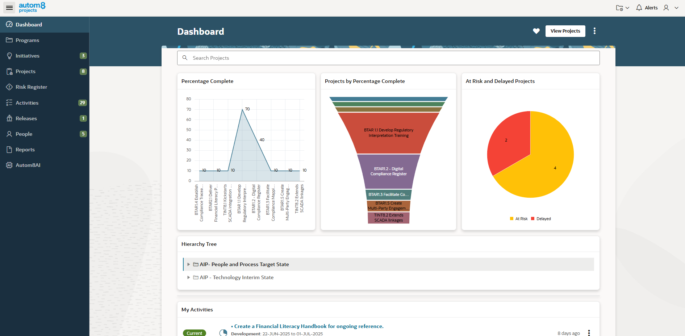The width and height of the screenshot is (685, 336).
Task: Open the Alerts notification bell
Action: point(639,8)
